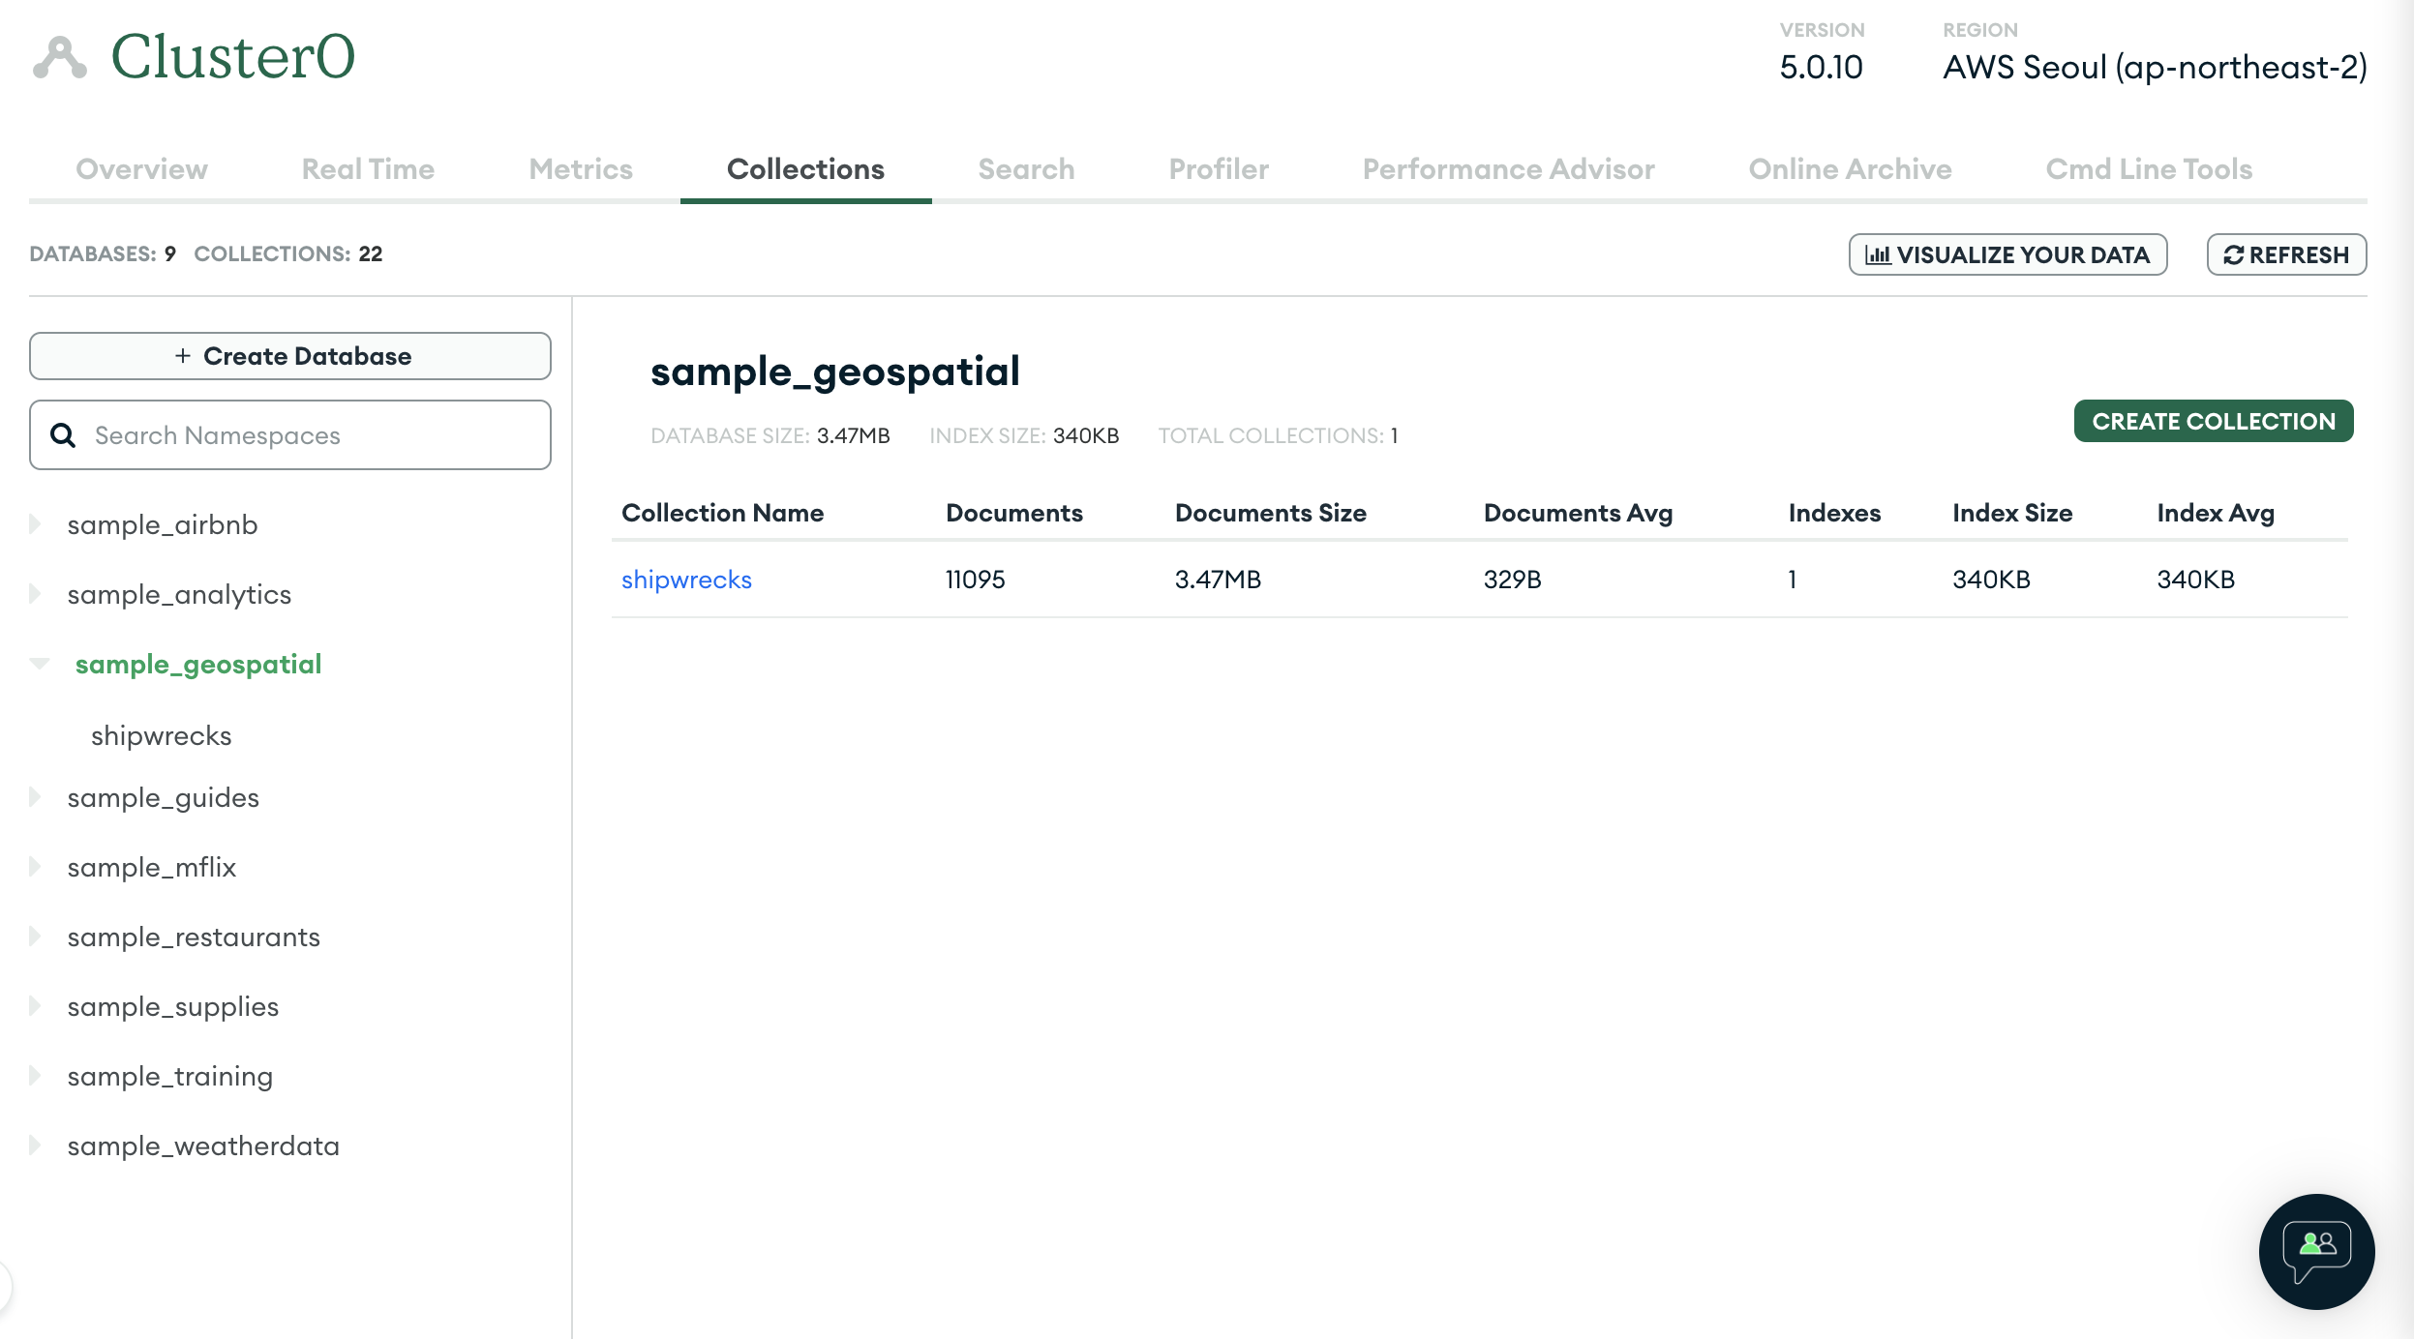Click the 329B documents average cell
Screen dimensions: 2414x1339
[1513, 580]
